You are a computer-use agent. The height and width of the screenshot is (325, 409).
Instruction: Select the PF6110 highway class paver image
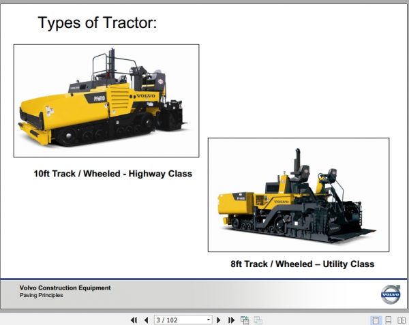click(x=106, y=101)
